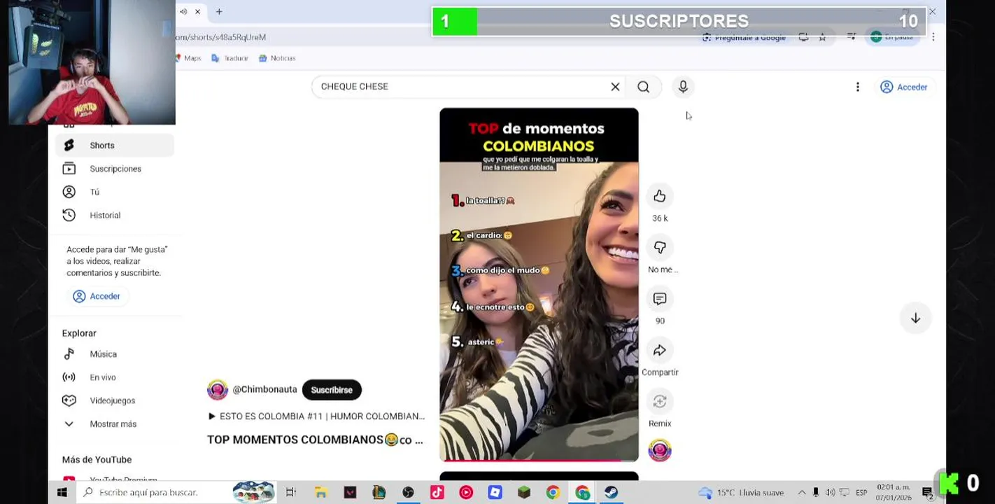This screenshot has height=504, width=995.
Task: Open Steam from taskbar
Action: point(611,493)
